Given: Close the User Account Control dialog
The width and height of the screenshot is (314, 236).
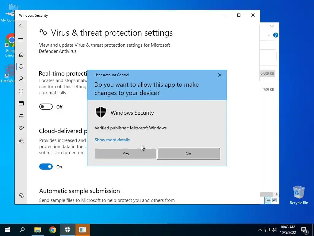Looking at the screenshot, I should (x=220, y=75).
